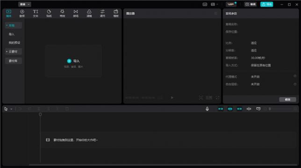Toggle the main track magnet switch

coord(221,109)
